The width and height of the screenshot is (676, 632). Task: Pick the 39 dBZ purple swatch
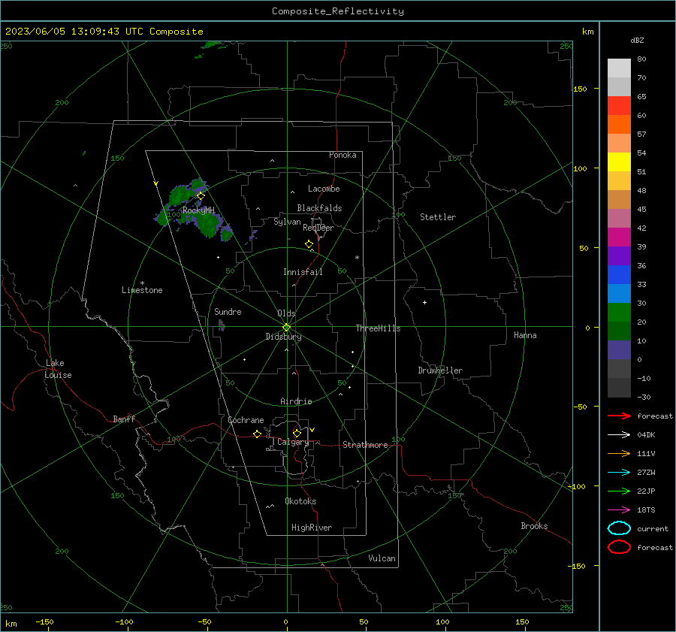(619, 256)
